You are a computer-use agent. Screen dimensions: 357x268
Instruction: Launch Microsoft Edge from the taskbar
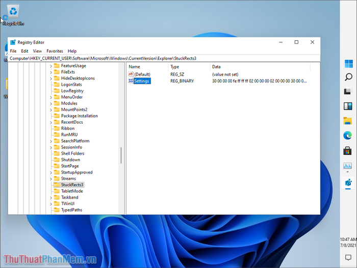348,136
